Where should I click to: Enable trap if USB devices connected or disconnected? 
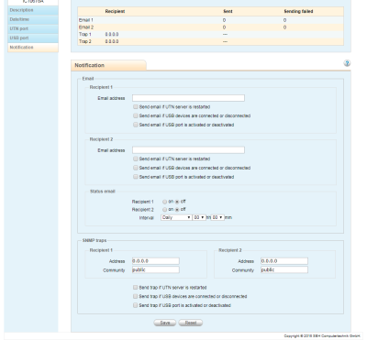[x=135, y=296]
